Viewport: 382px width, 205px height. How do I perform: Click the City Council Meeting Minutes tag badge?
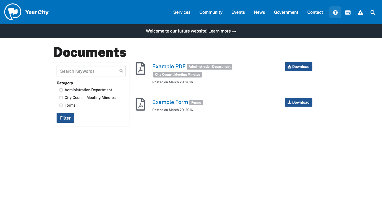[177, 75]
